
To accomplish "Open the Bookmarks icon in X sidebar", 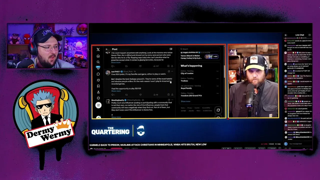I will pyautogui.click(x=98, y=86).
